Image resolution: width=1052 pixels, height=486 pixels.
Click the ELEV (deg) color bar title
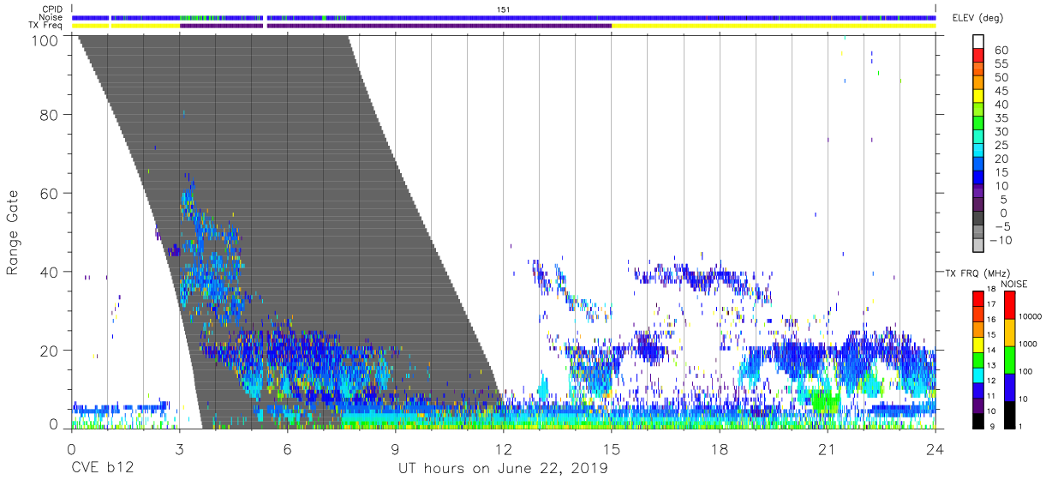coord(978,18)
